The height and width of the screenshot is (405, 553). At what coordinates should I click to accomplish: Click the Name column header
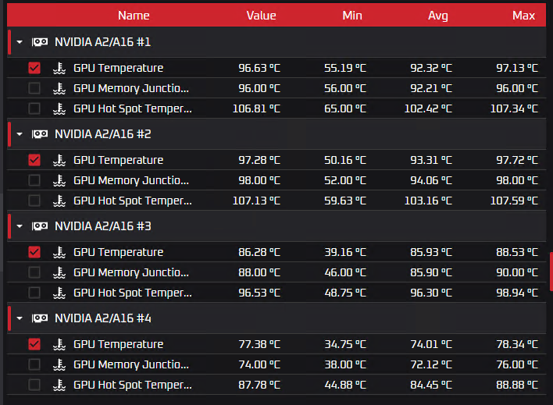coord(134,16)
